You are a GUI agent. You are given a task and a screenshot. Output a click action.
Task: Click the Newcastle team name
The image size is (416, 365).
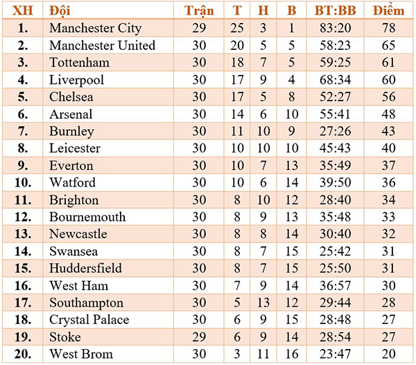(x=78, y=234)
